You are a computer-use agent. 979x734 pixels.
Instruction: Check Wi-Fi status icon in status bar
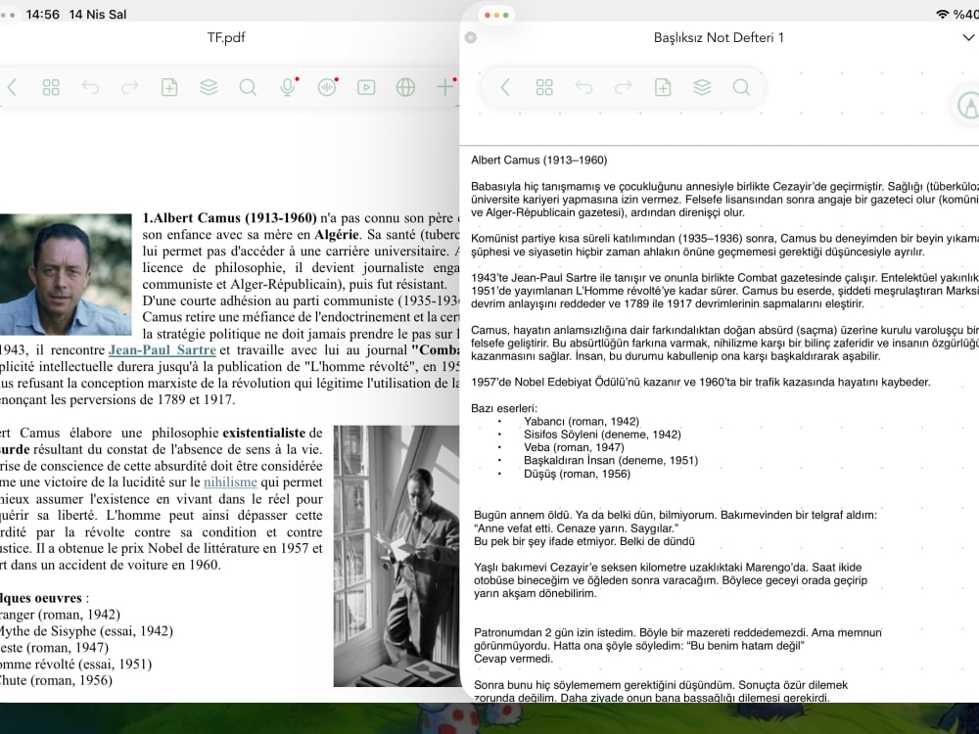tap(942, 15)
